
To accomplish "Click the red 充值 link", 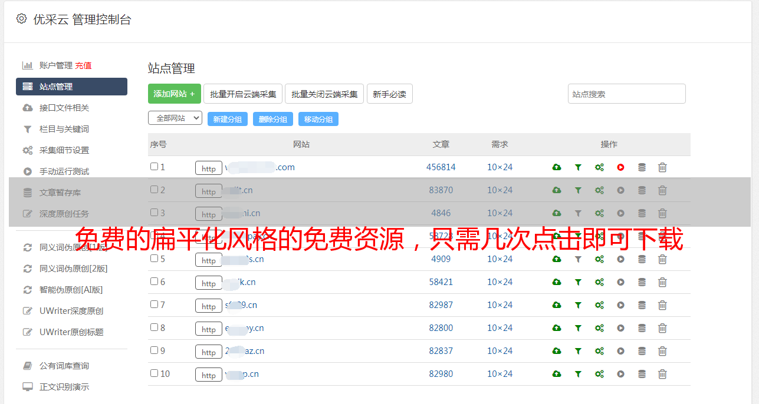I will click(x=83, y=65).
